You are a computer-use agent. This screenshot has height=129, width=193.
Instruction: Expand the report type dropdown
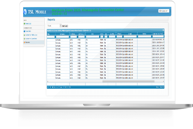tap(60, 26)
